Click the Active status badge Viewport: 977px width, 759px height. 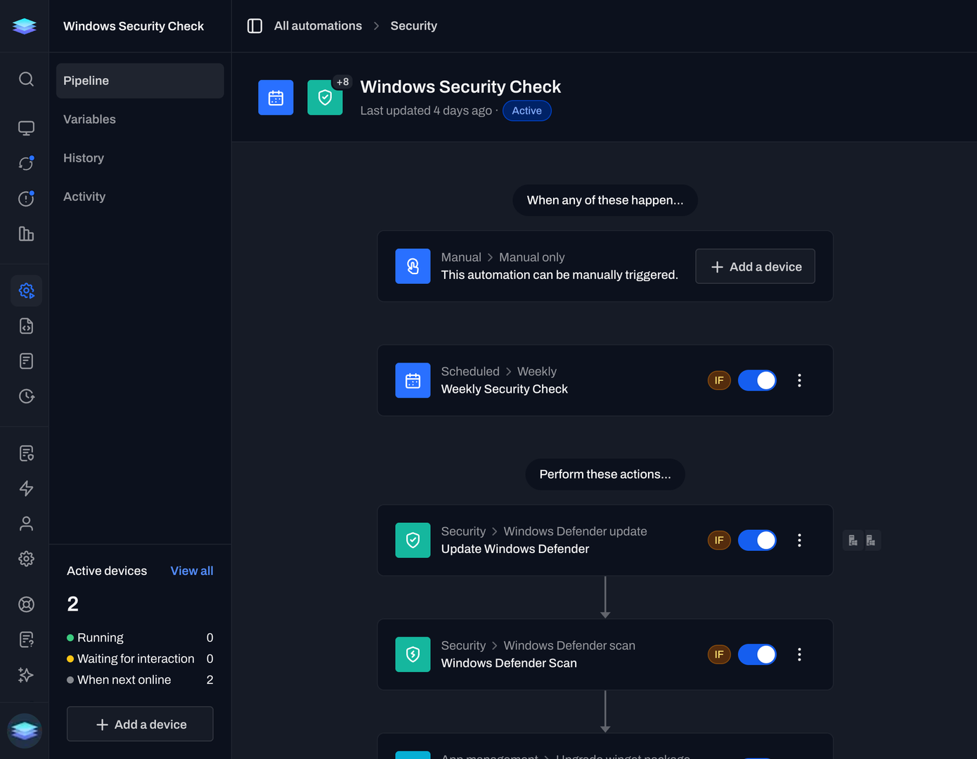(x=526, y=110)
